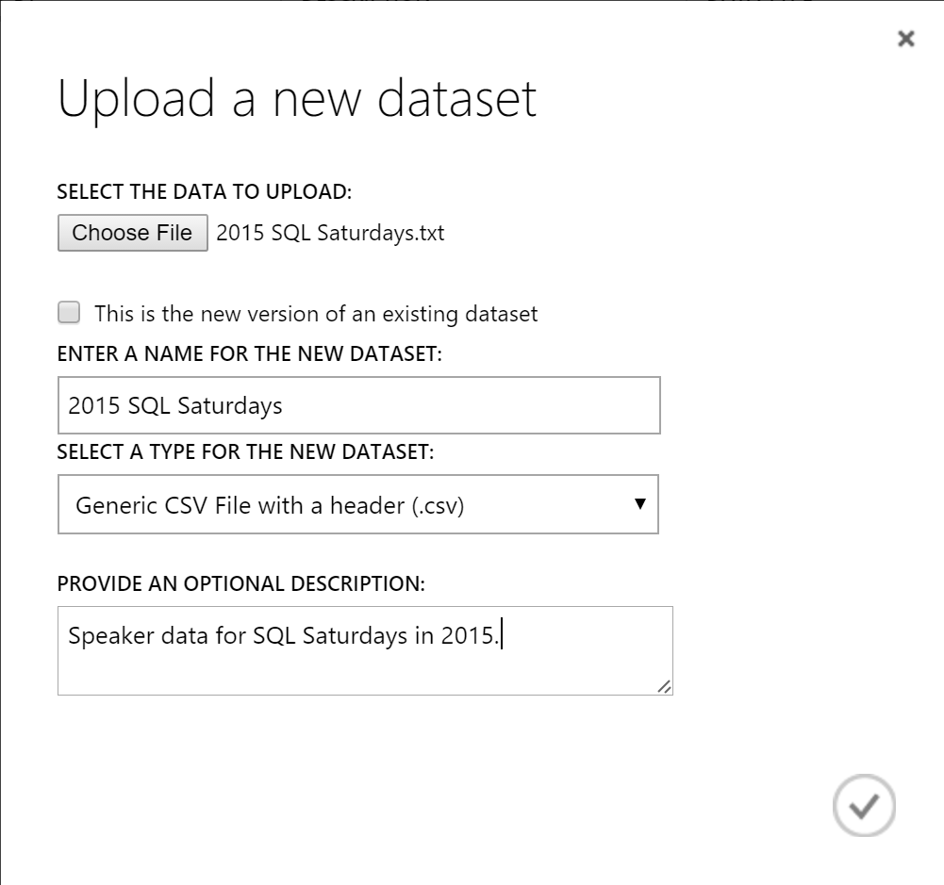944x885 pixels.
Task: Click the 'This is the new version' checkbox label
Action: (316, 314)
